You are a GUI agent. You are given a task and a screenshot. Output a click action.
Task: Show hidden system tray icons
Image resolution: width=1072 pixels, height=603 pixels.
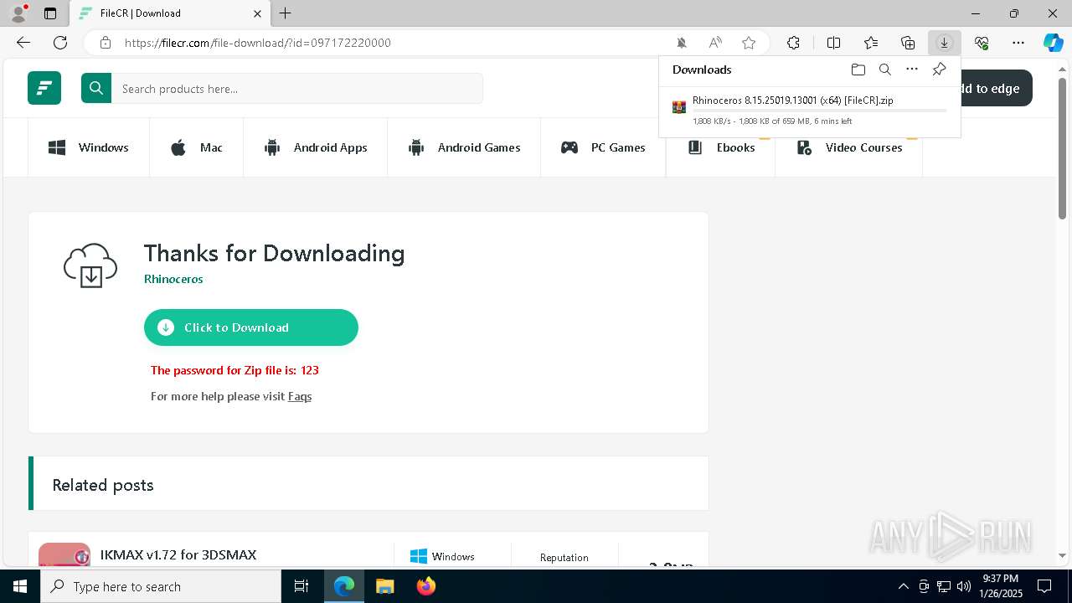coord(903,586)
